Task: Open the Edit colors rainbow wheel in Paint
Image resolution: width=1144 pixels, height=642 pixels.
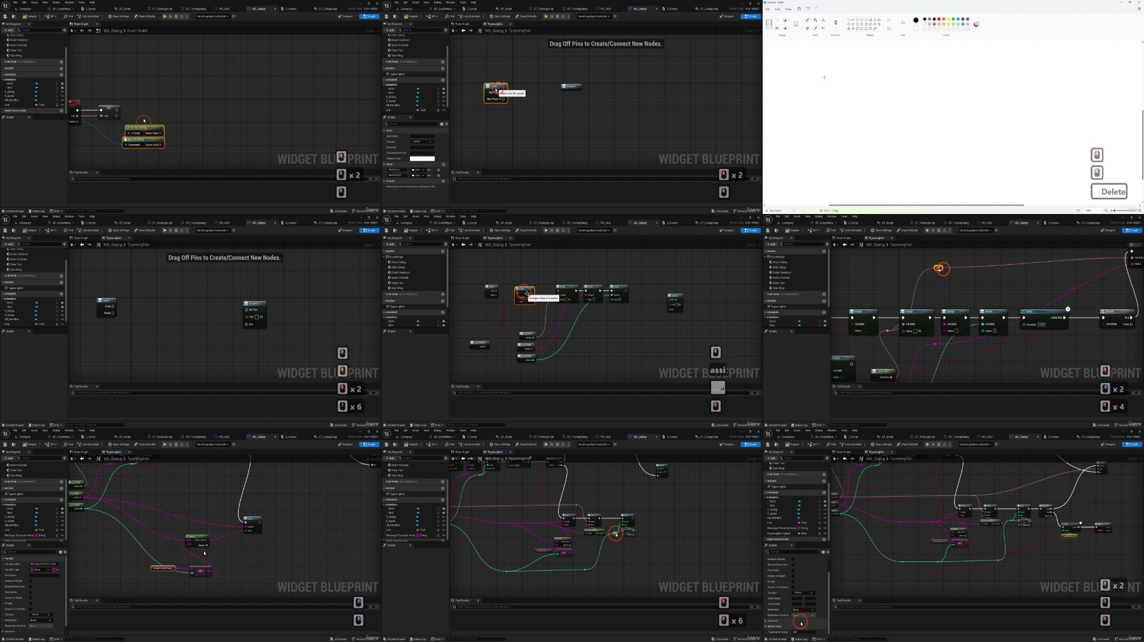Action: click(x=976, y=24)
